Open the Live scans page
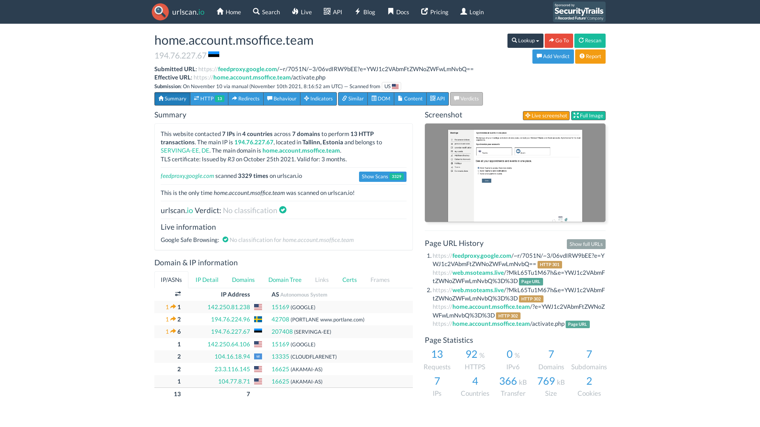Viewport: 760px width, 427px height. (302, 12)
